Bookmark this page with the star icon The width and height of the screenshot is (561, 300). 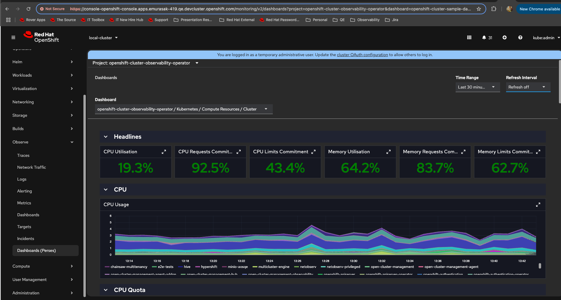[479, 9]
